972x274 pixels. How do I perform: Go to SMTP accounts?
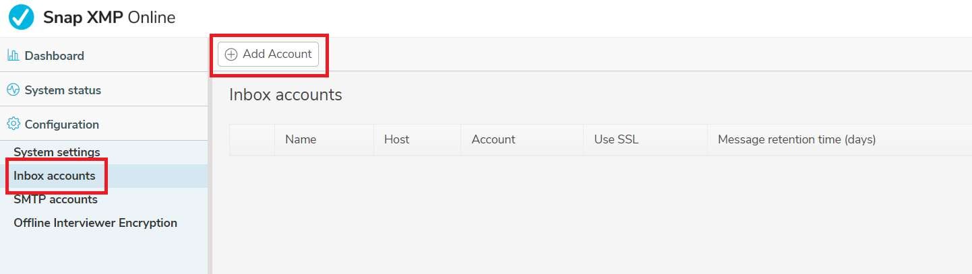pyautogui.click(x=55, y=199)
